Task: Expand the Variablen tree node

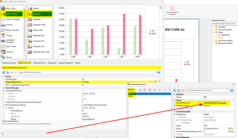Action: [x=213, y=27]
